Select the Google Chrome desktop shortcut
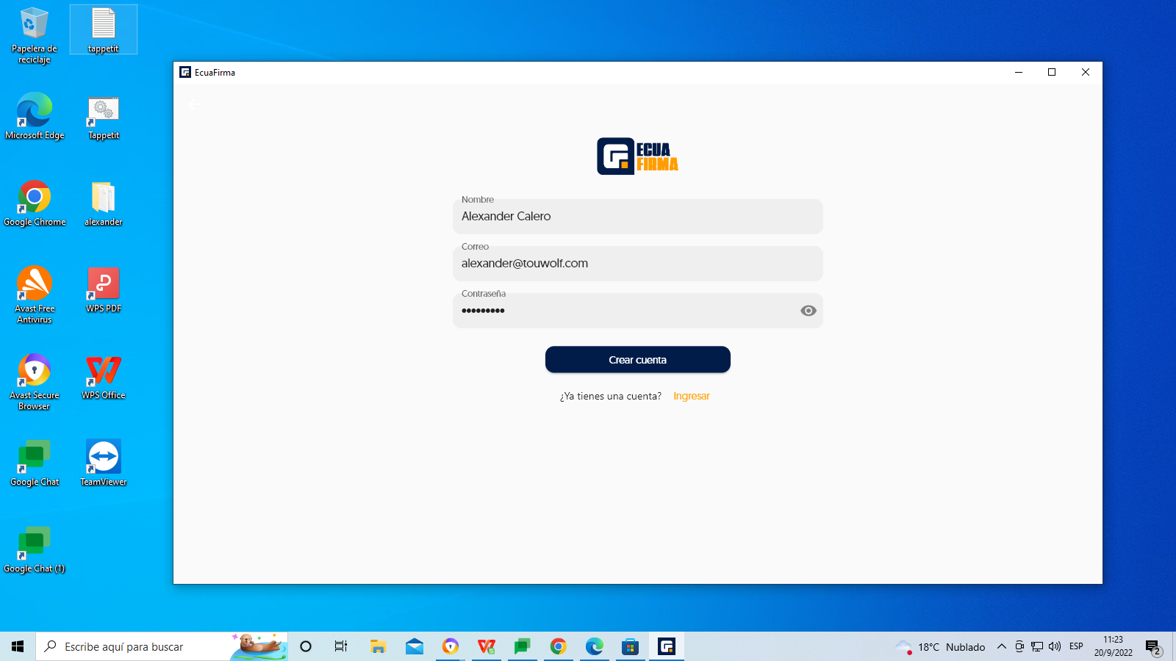This screenshot has height=661, width=1176. 35,203
